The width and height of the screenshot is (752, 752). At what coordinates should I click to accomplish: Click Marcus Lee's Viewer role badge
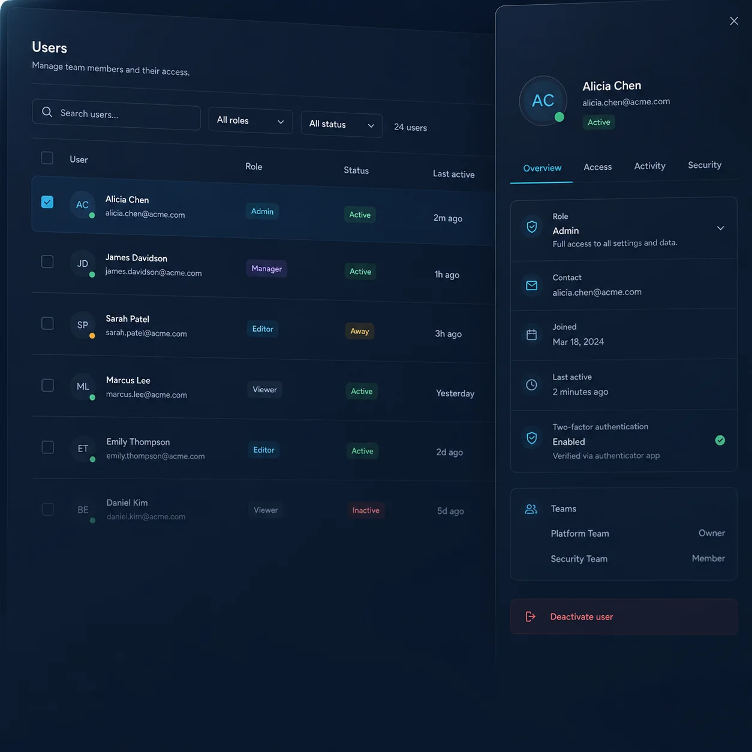pos(264,390)
